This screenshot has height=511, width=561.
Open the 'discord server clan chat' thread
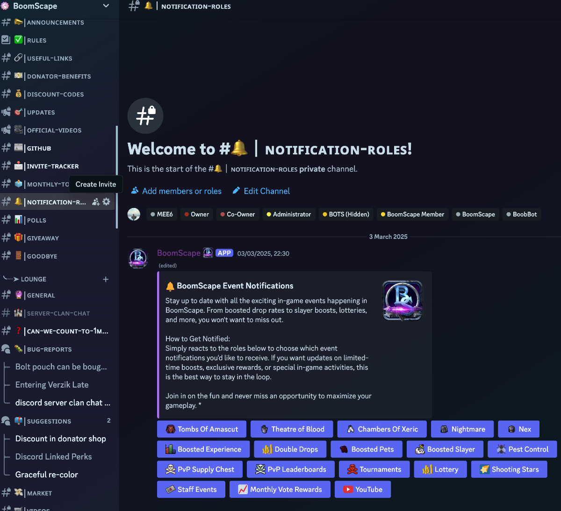click(x=63, y=403)
